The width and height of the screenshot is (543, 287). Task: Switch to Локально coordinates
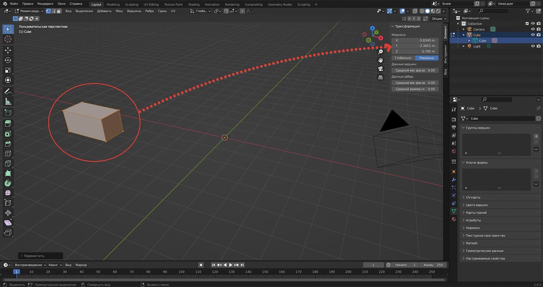427,58
